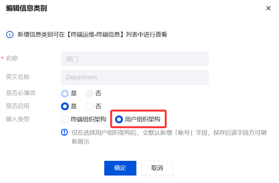Choose 用户组织架构 input type
Image resolution: width=279 pixels, height=183 pixels.
tap(119, 119)
